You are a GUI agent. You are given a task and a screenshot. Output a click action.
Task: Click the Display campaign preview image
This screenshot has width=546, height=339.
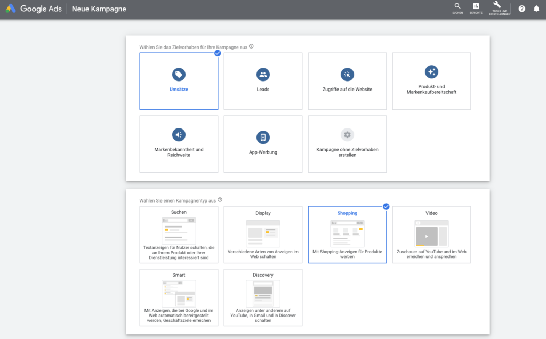[263, 233]
